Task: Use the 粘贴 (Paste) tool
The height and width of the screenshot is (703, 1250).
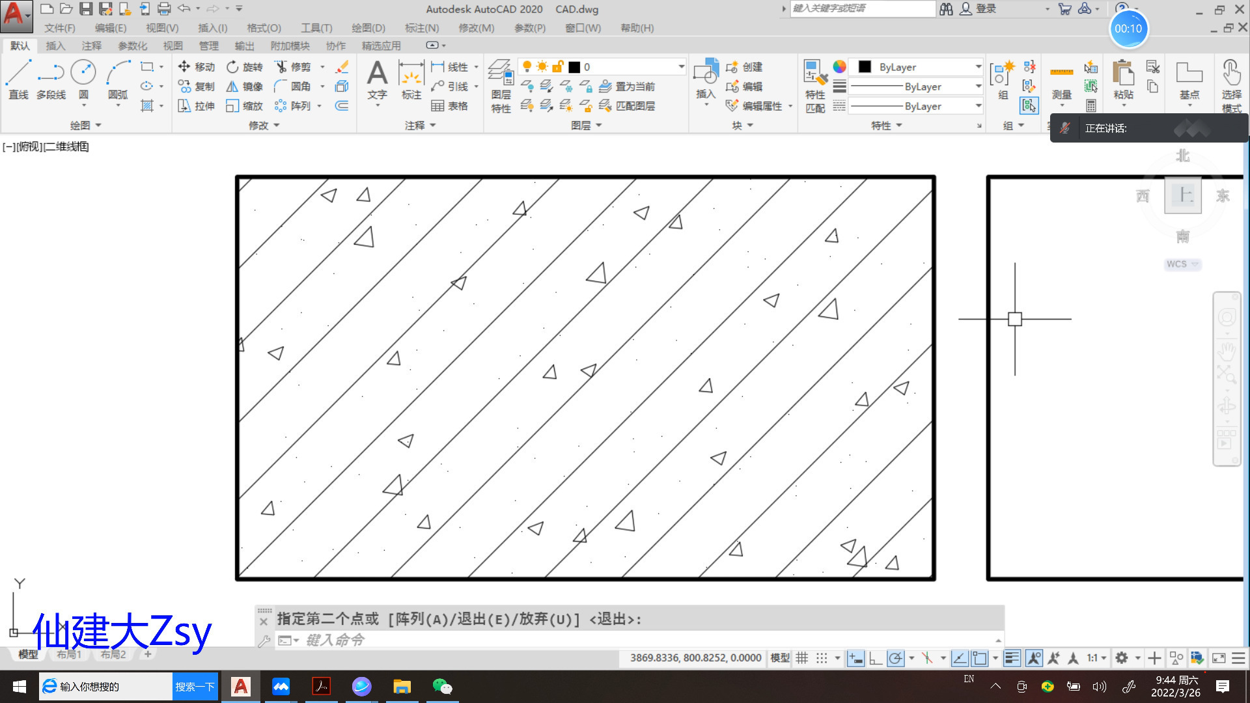Action: coord(1123,79)
